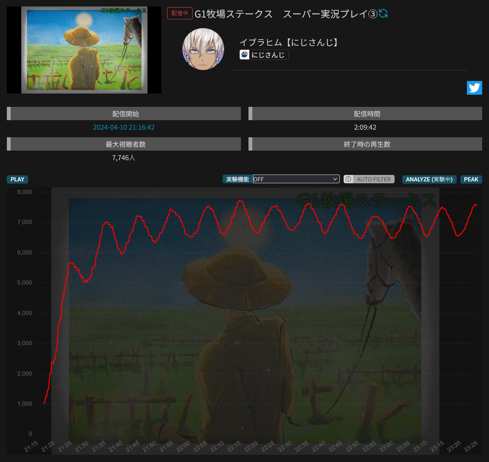Click the 21:15 x-axis time label

pos(31,446)
